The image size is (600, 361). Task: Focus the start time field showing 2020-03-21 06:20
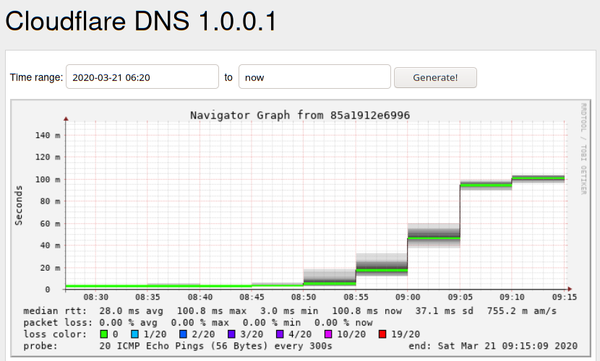[142, 77]
